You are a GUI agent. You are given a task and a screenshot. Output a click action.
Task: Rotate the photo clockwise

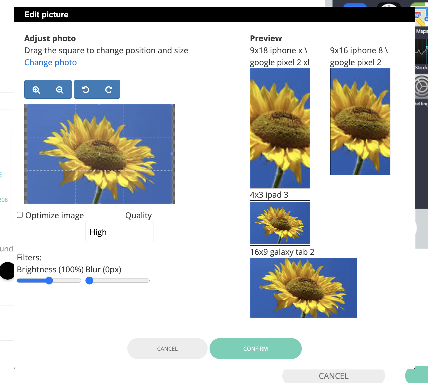[x=109, y=89]
